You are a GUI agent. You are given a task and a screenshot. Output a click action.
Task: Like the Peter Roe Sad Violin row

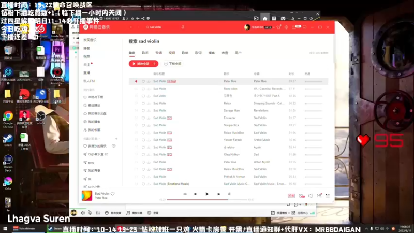pyautogui.click(x=143, y=81)
